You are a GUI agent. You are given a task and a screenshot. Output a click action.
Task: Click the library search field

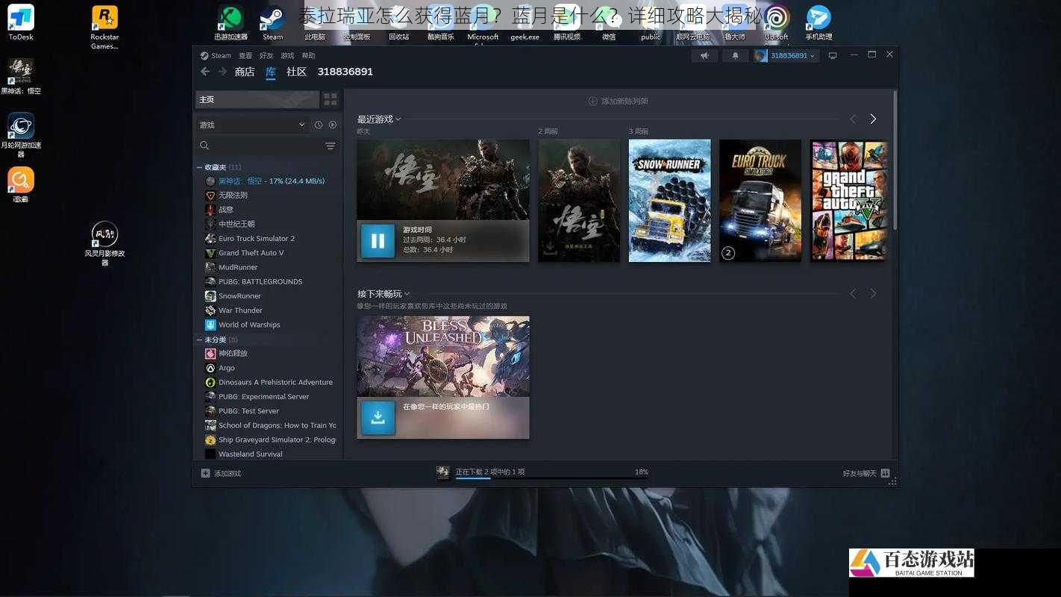point(261,146)
